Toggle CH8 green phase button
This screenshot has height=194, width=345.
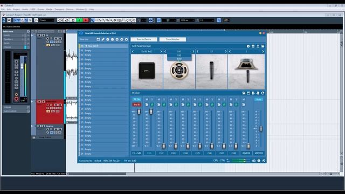(x=236, y=105)
